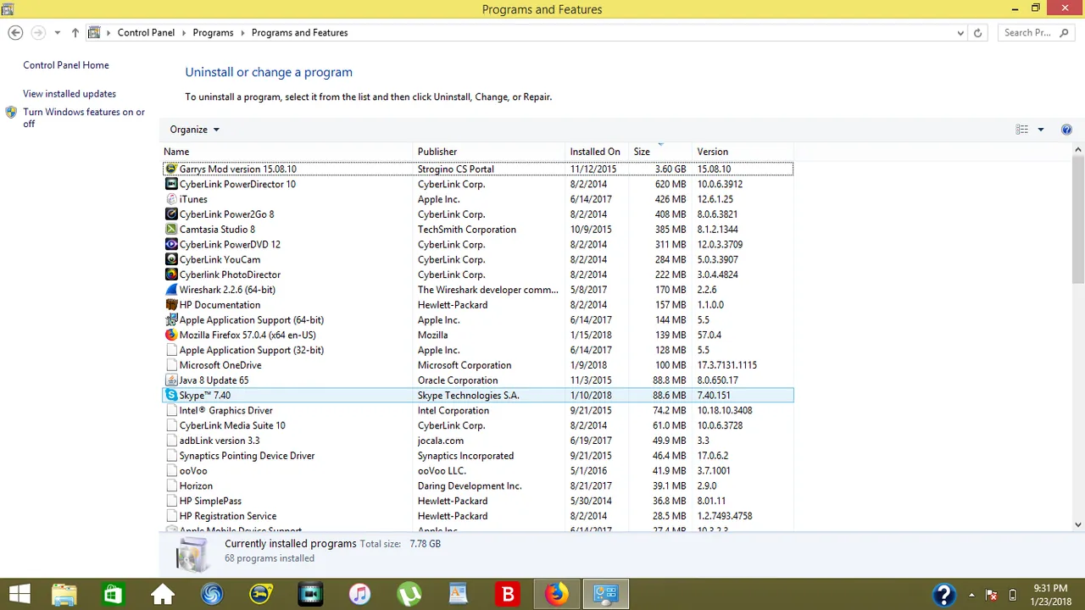Show hidden system tray icons
1085x610 pixels.
[971, 594]
